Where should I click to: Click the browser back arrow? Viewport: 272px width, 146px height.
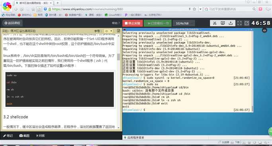[16, 9]
